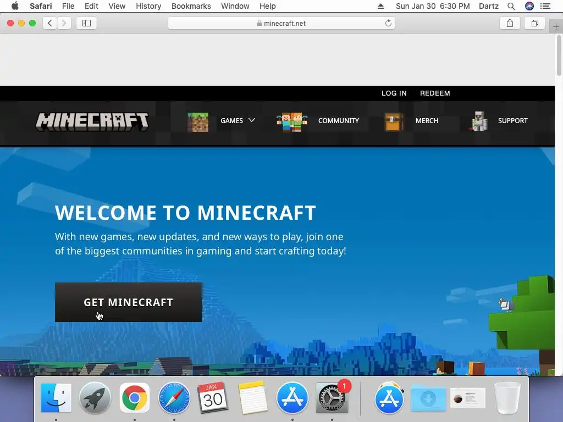Open the Apple menu
Viewport: 563px width, 422px height.
coord(15,6)
